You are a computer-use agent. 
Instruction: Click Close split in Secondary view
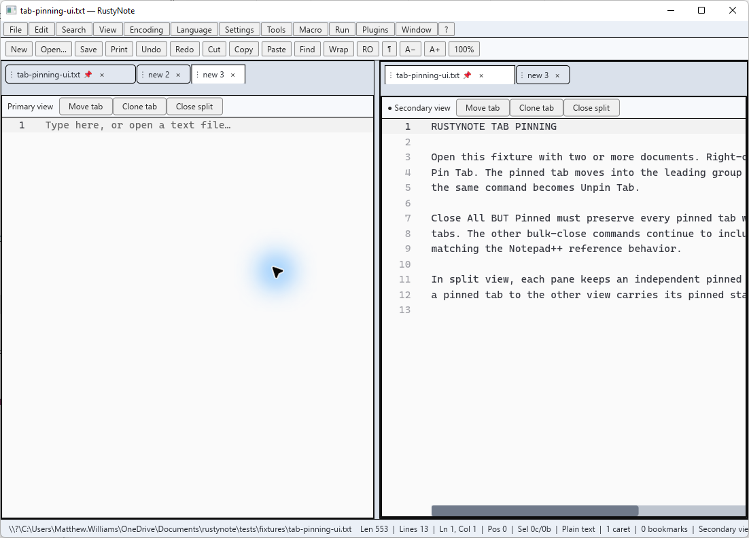[591, 108]
